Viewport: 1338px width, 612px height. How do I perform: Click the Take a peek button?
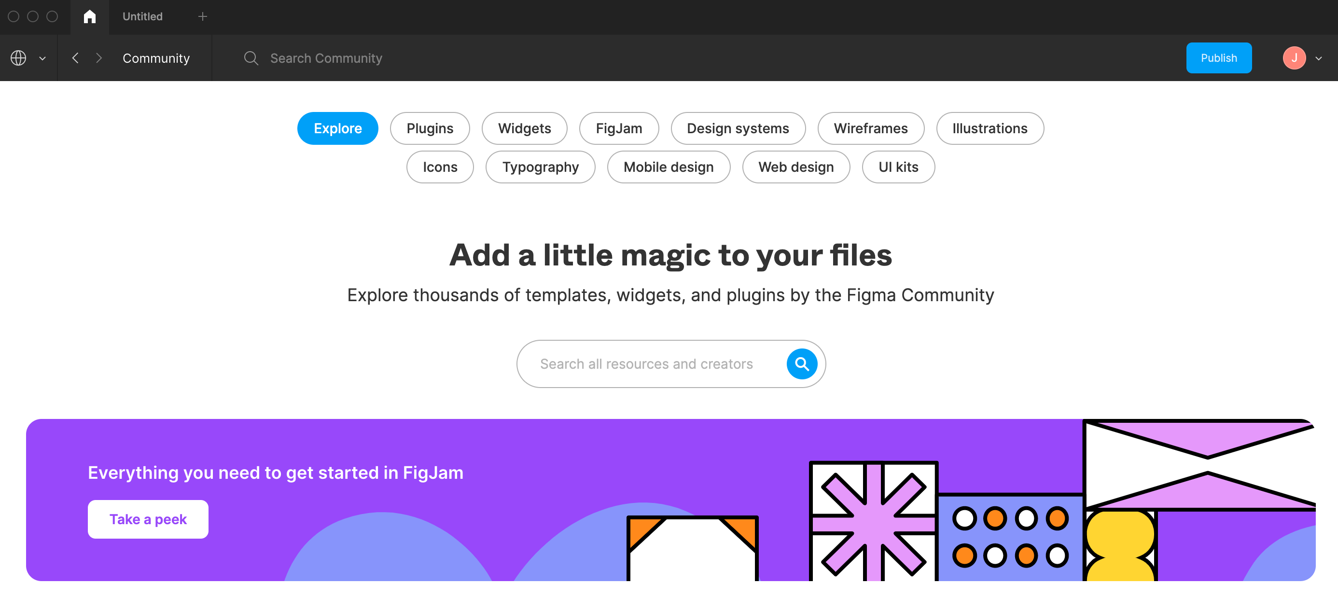148,519
